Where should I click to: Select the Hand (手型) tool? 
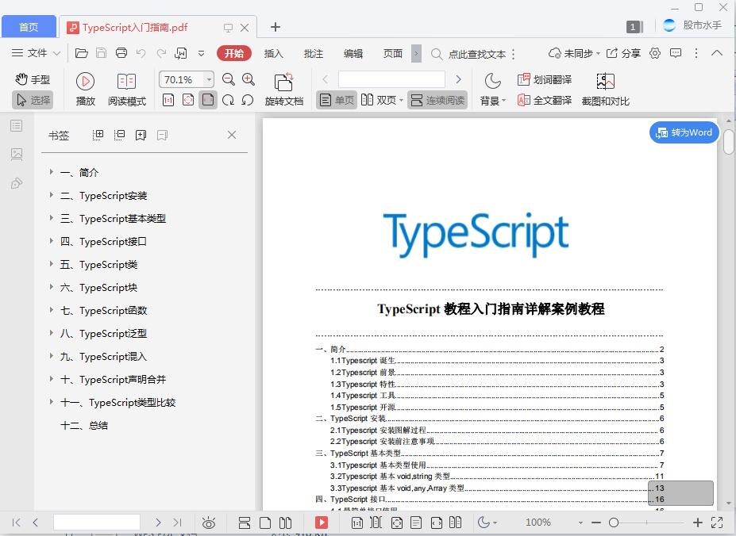pyautogui.click(x=32, y=79)
